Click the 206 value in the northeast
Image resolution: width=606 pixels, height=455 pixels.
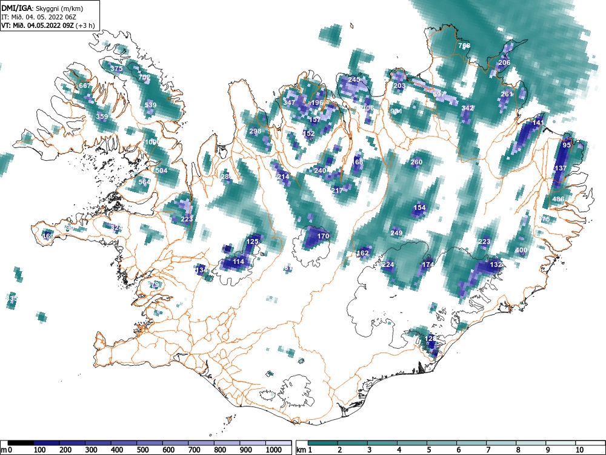click(x=504, y=62)
